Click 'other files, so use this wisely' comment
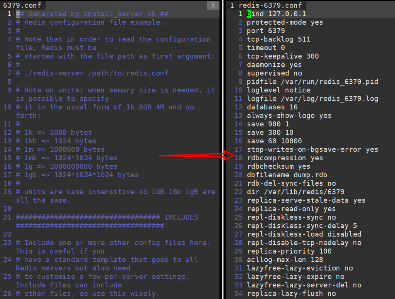Screen dimensions: 395x299 click(88, 294)
